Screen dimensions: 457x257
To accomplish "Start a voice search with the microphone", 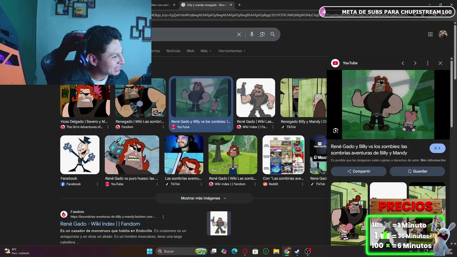I will 252,34.
